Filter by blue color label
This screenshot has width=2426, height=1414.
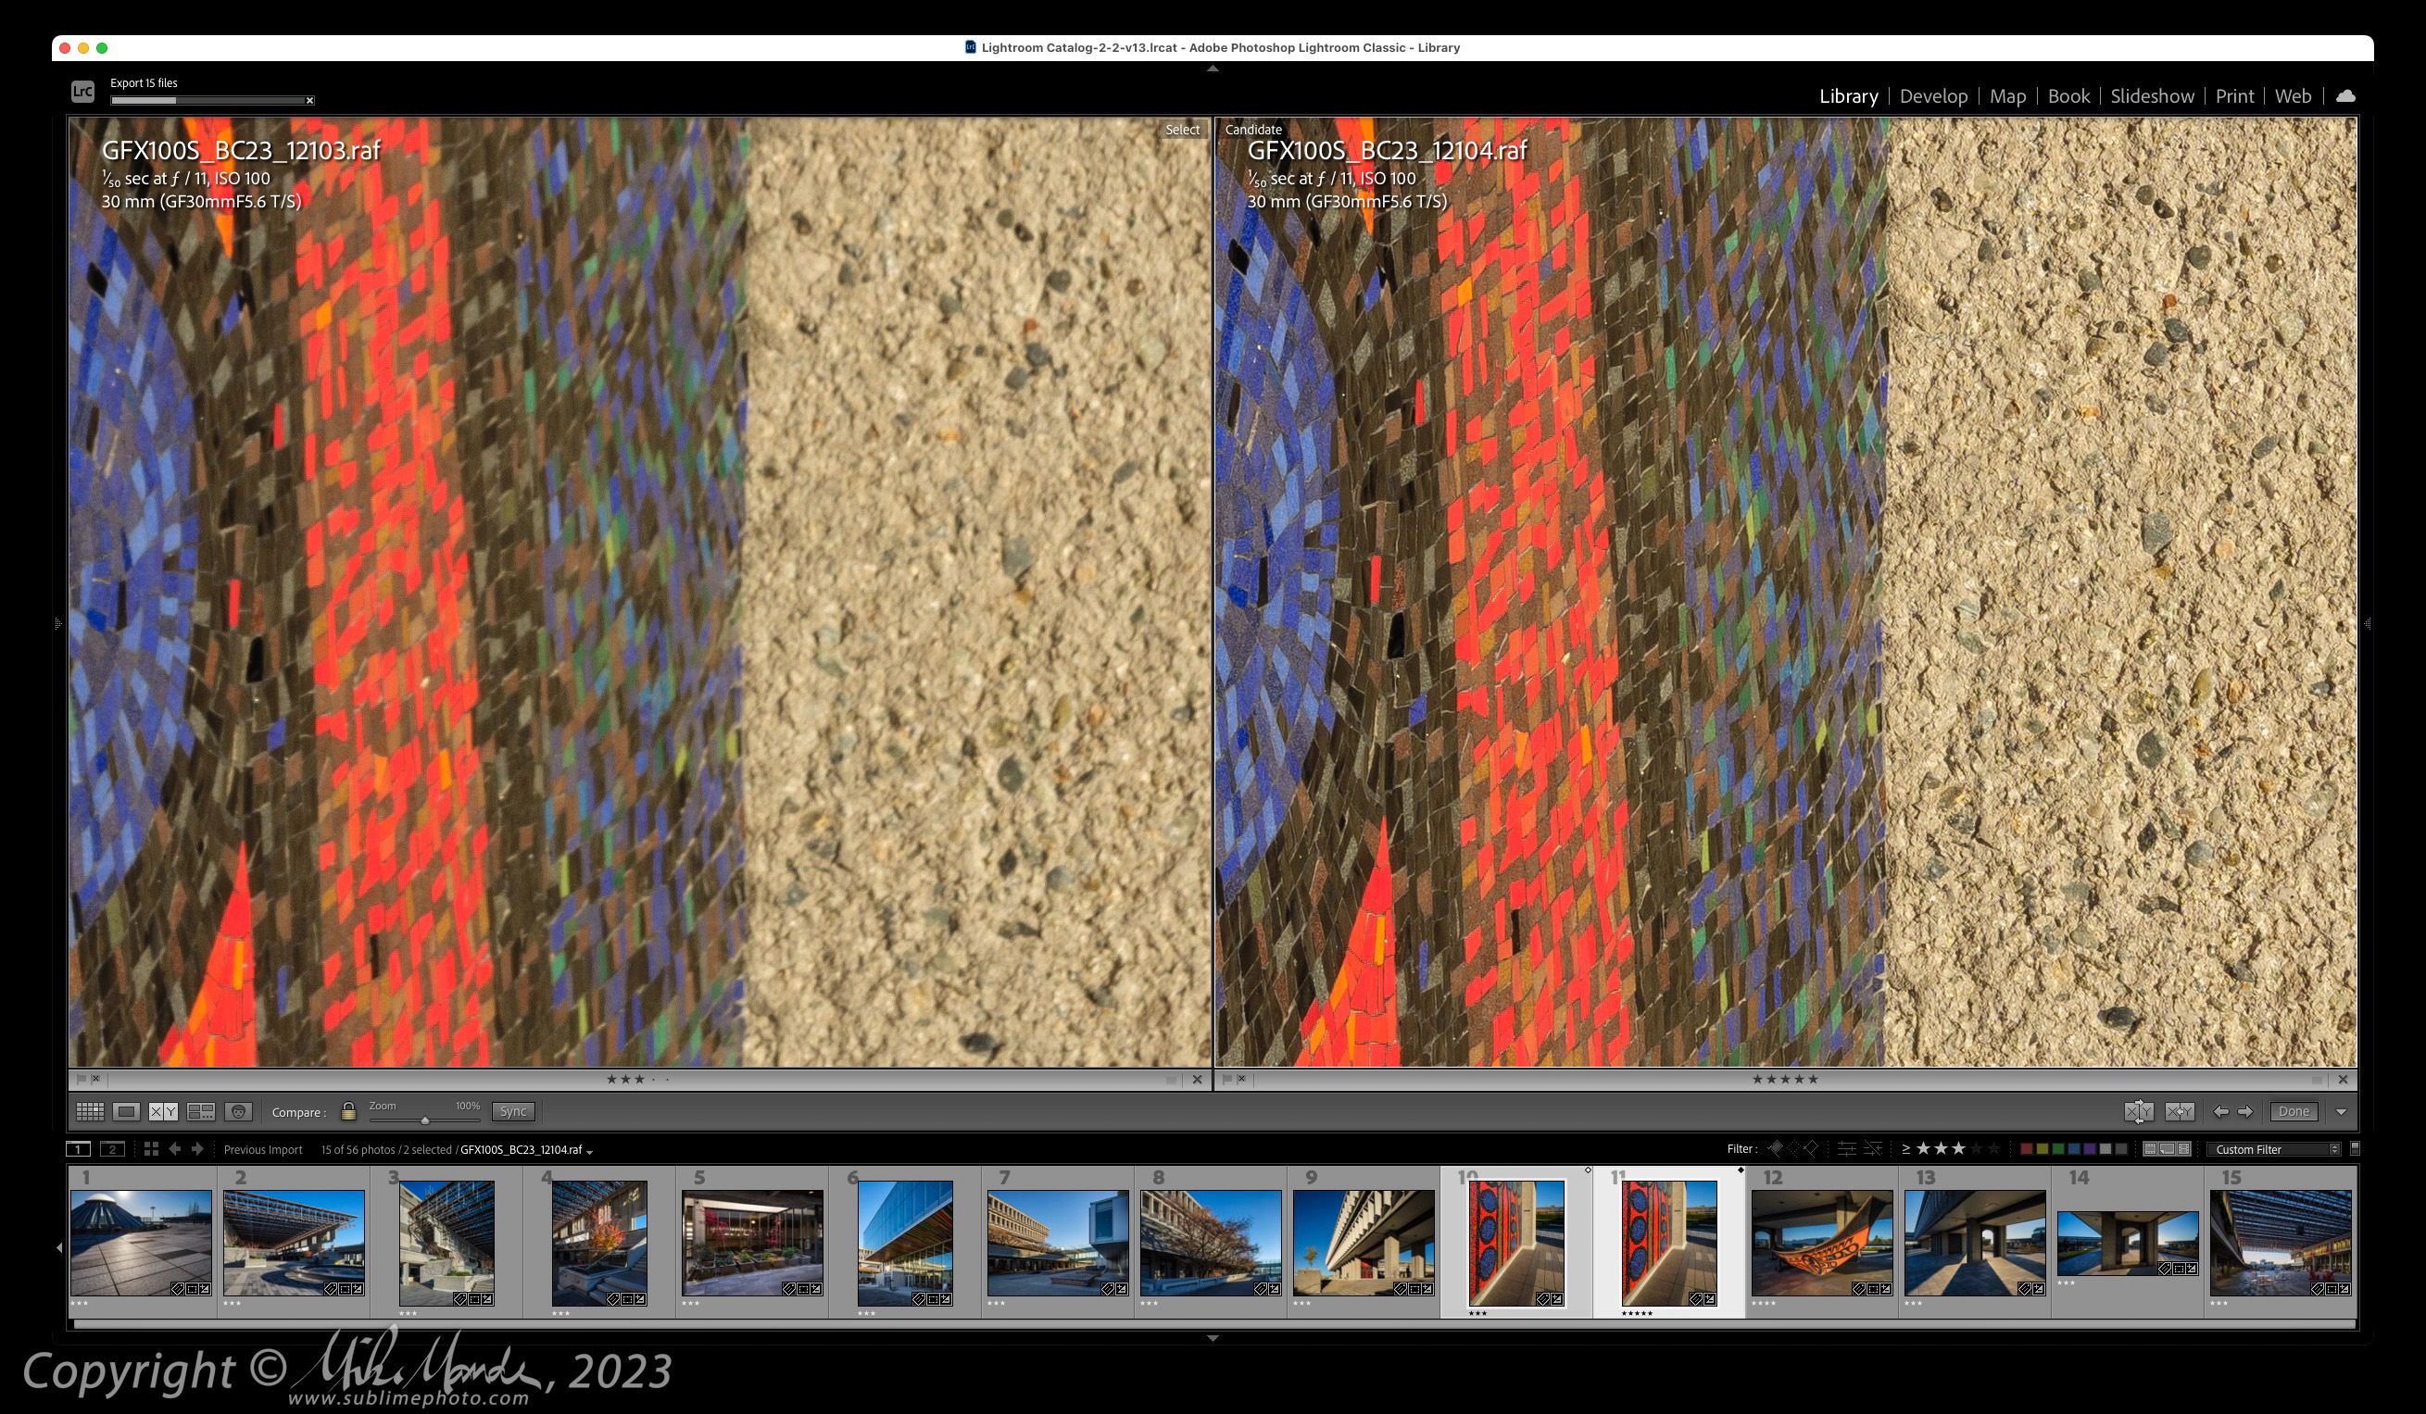click(x=2075, y=1149)
